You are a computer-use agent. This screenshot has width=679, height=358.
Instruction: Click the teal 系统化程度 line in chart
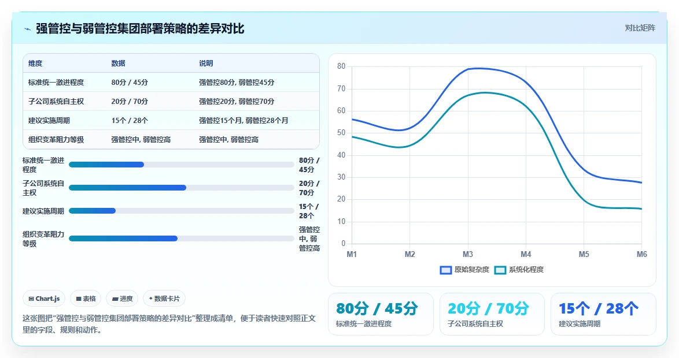[x=526, y=105]
